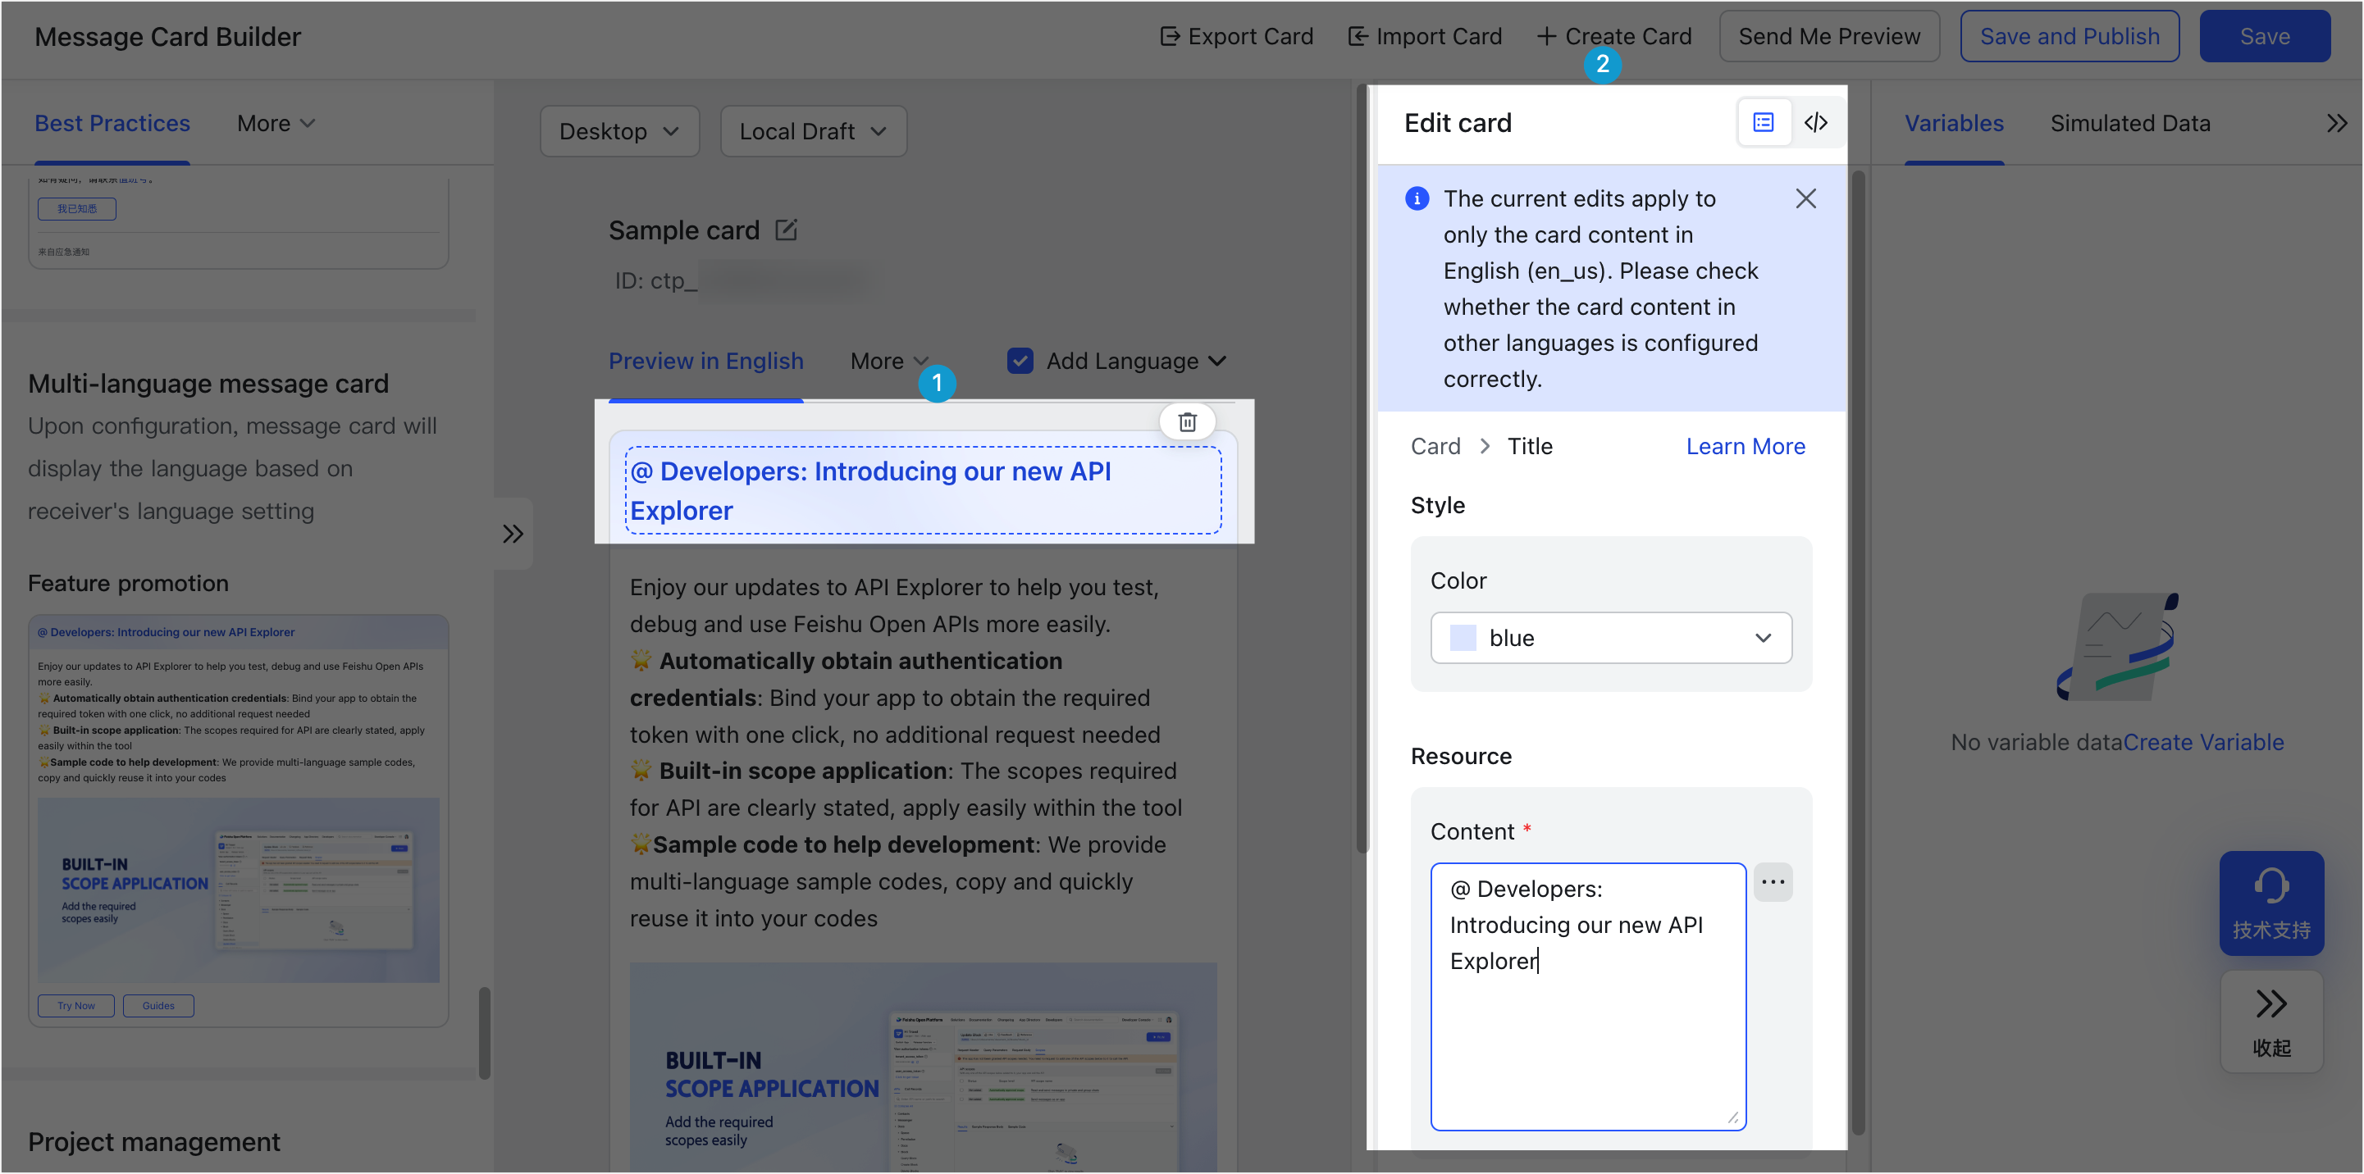Open the Learn More link

(1745, 446)
